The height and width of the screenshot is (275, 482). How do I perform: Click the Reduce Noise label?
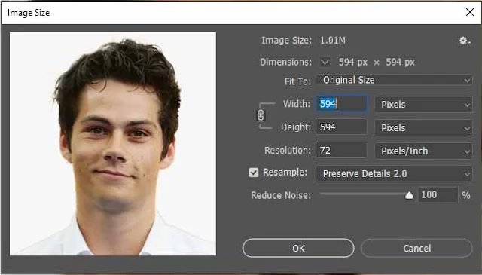(x=281, y=195)
